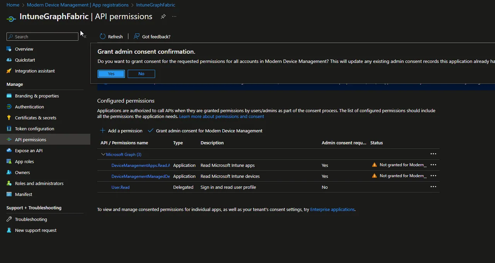Click the Roles and administrators icon
The height and width of the screenshot is (263, 495).
pyautogui.click(x=9, y=183)
